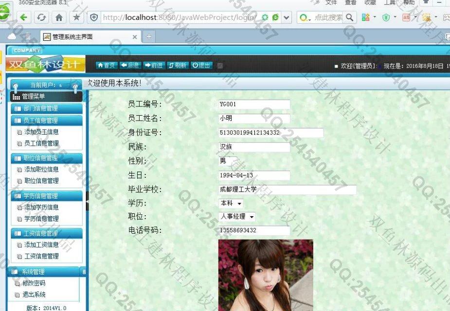The image size is (450, 311).
Task: Open the 查看 browser menu
Action: [x=350, y=2]
